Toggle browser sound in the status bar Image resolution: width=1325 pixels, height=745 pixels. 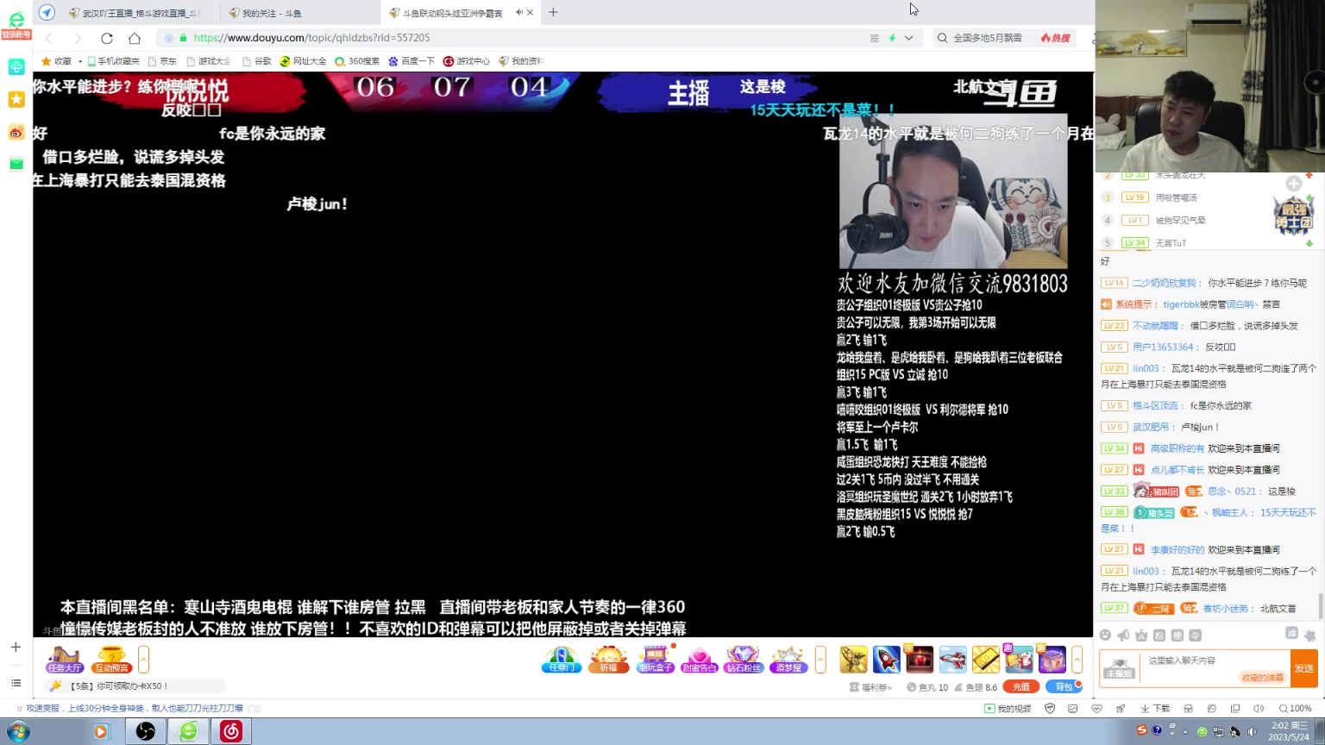tap(1259, 708)
